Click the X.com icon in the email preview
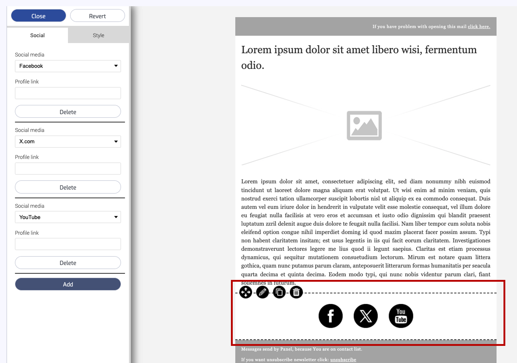 pyautogui.click(x=366, y=316)
